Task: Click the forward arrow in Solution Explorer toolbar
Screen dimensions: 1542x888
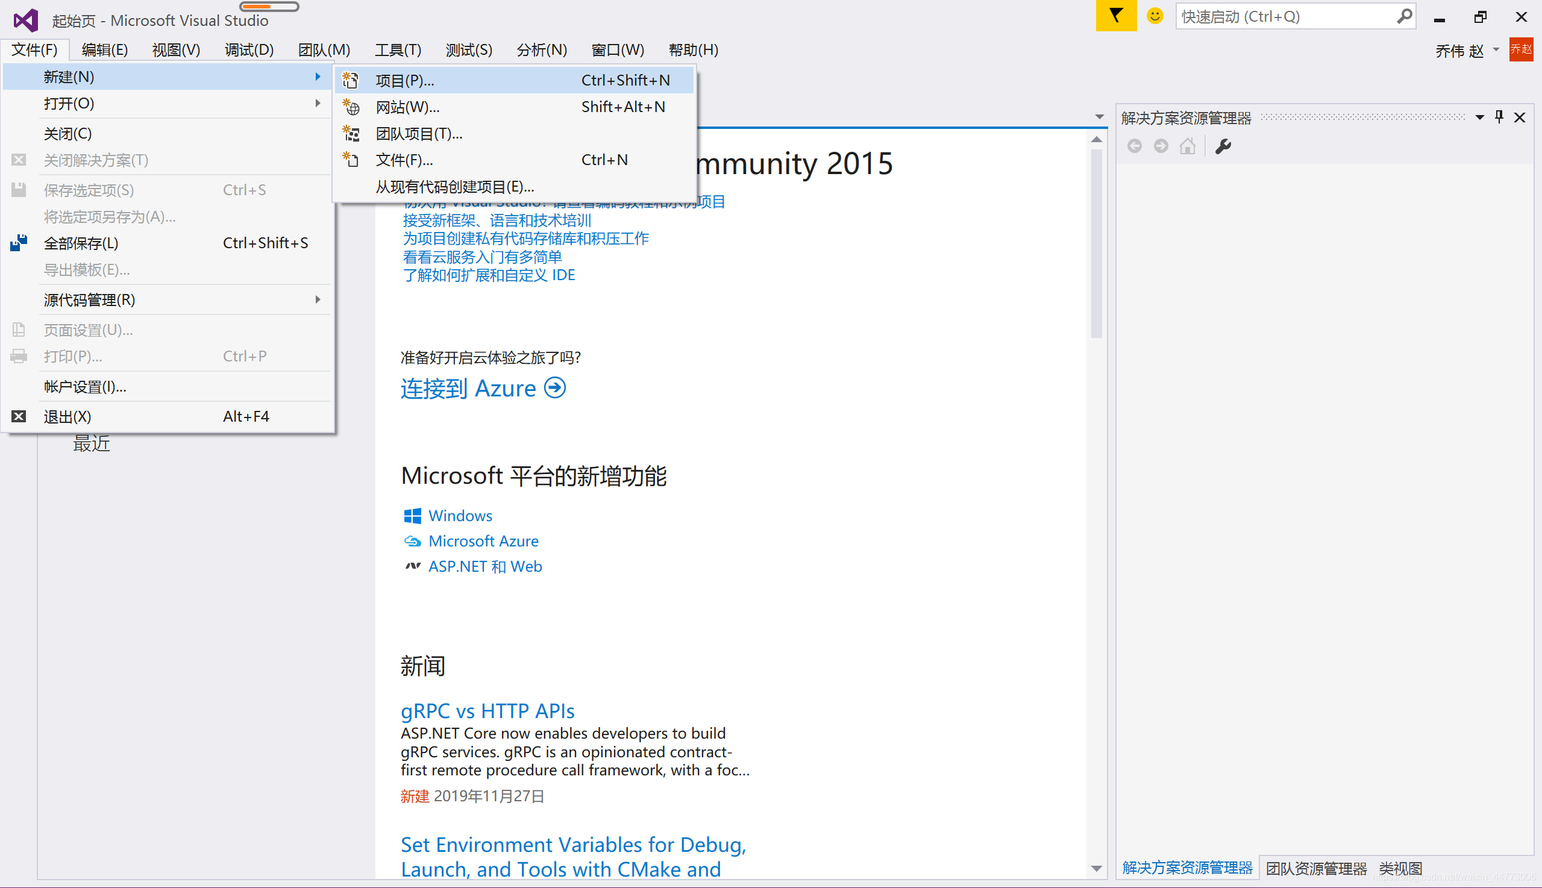Action: pos(1161,146)
